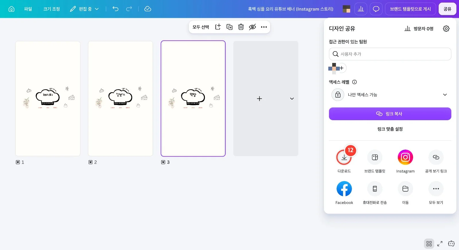Choose the Brand Template share option

[x=375, y=157]
